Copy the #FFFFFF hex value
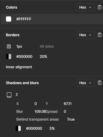Viewport: 103px width, 137px height. [x=24, y=19]
